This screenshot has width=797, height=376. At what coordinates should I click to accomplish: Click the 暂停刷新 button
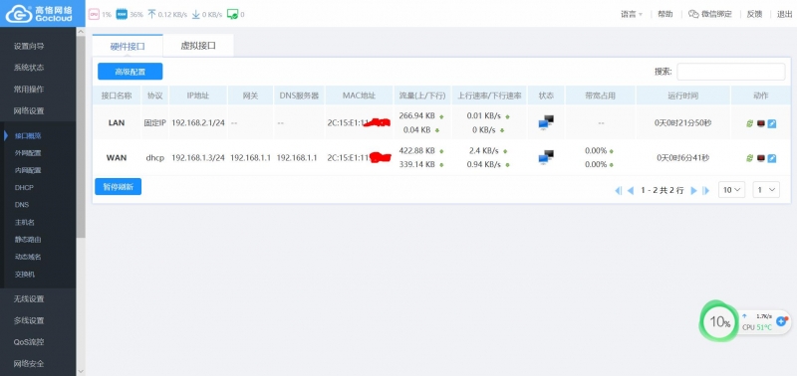coord(118,187)
